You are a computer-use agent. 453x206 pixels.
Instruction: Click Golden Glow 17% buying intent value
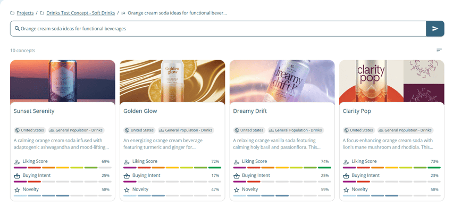[x=215, y=175]
